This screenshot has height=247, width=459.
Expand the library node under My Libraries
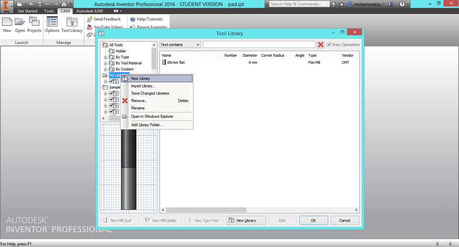[105, 81]
